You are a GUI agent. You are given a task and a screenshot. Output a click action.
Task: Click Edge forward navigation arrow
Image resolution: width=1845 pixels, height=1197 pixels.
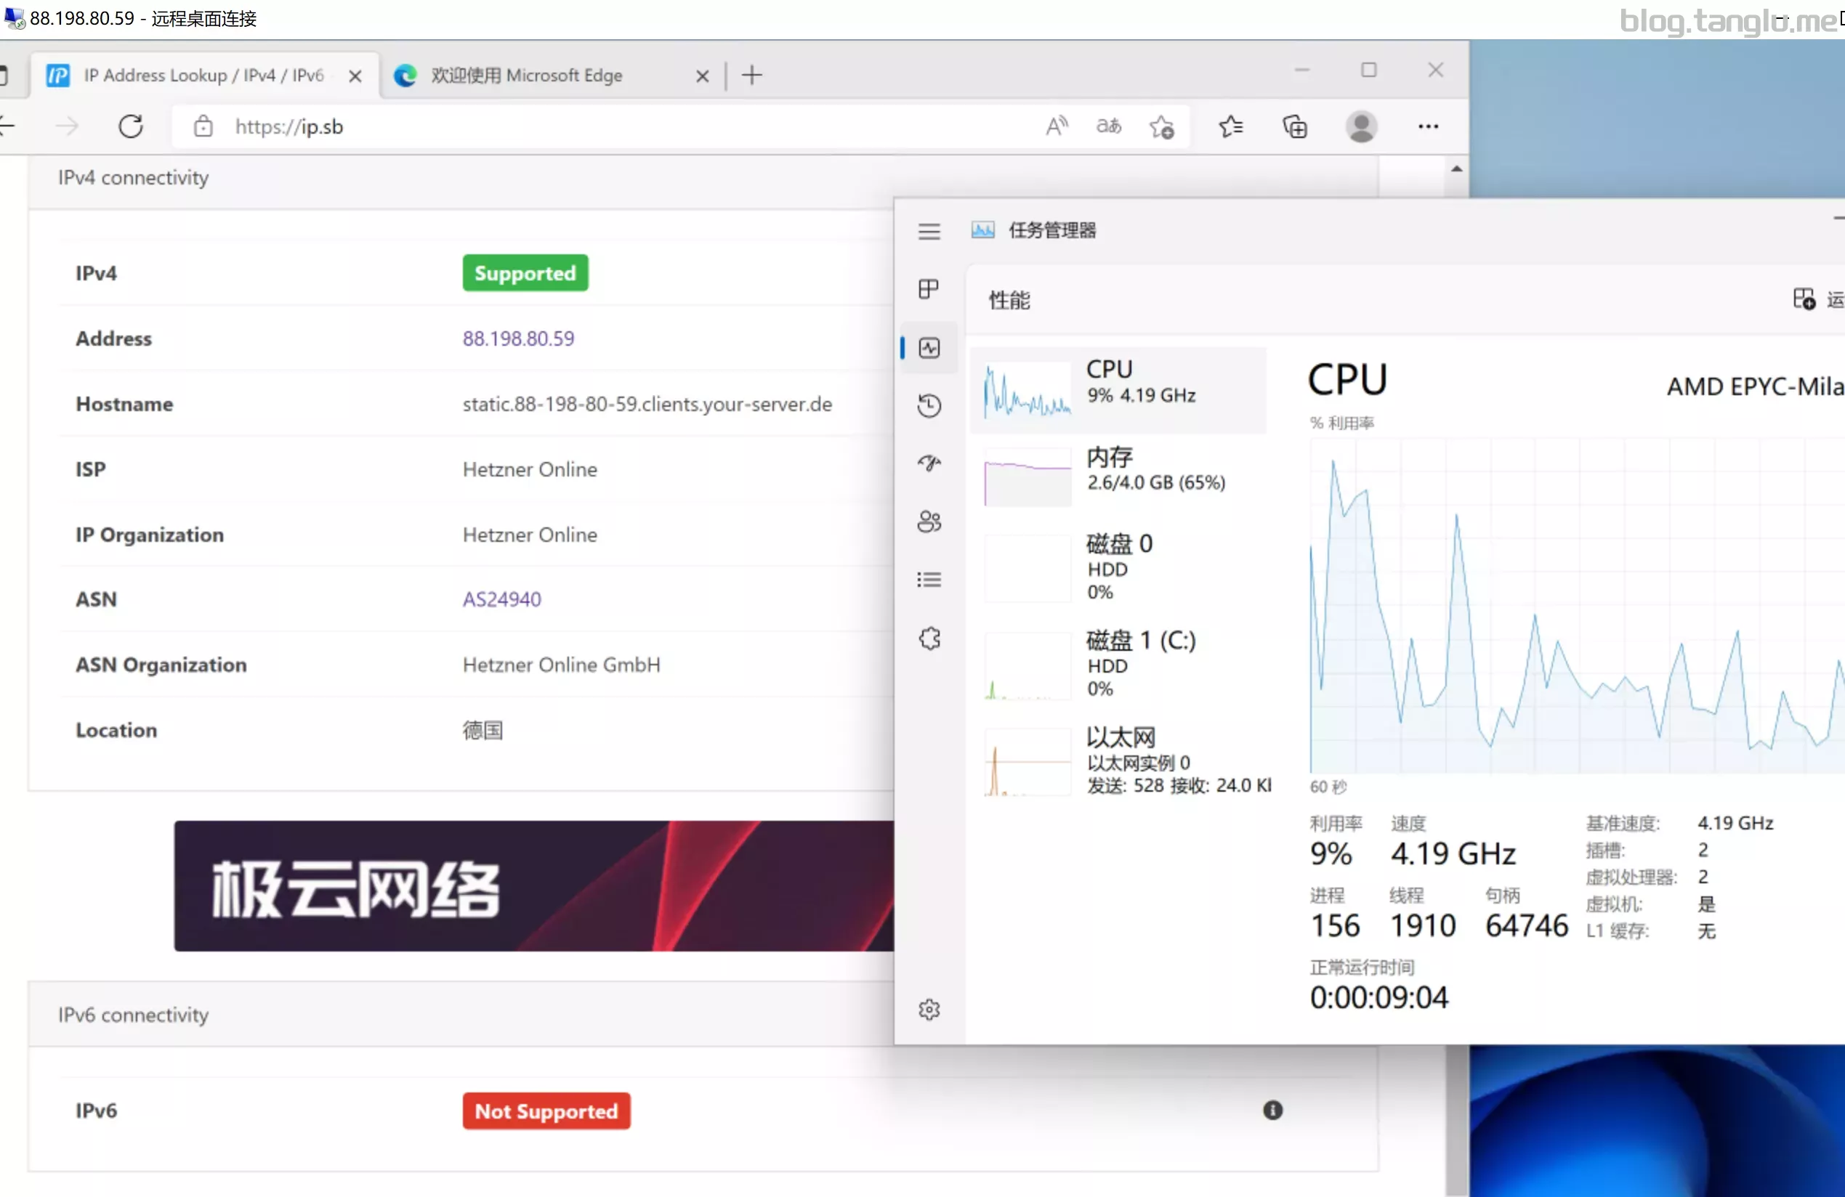pyautogui.click(x=68, y=126)
